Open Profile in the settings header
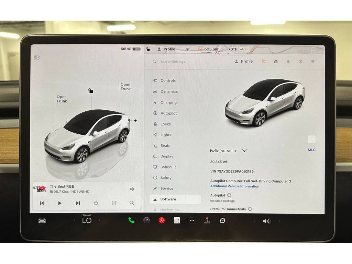 [244, 61]
